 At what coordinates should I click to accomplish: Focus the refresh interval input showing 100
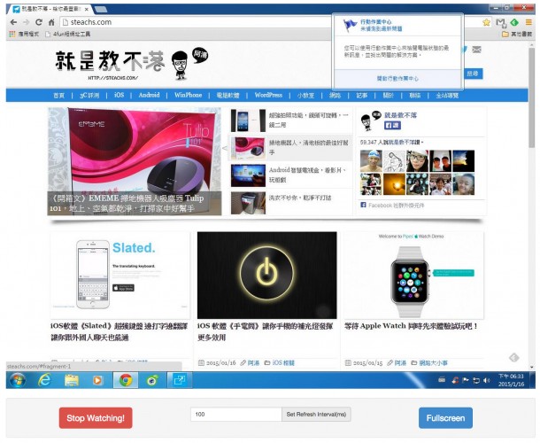coord(236,415)
